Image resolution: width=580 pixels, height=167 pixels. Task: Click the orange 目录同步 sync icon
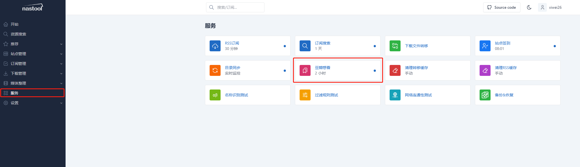[x=215, y=70]
